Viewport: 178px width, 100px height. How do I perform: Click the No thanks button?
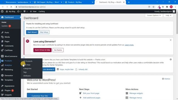coord(58,50)
